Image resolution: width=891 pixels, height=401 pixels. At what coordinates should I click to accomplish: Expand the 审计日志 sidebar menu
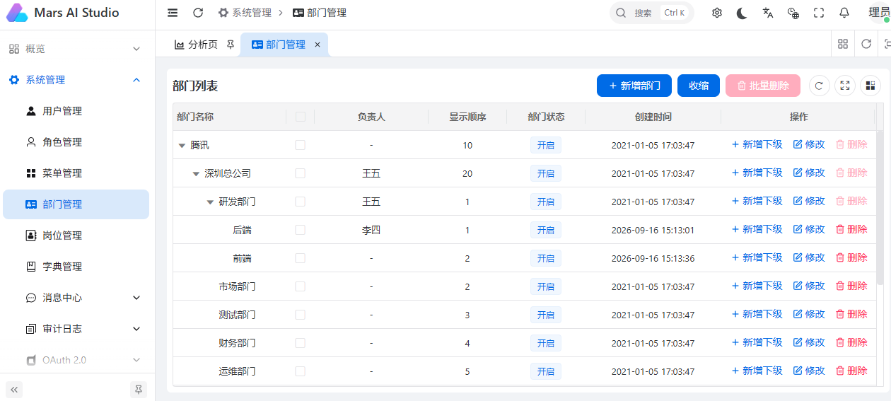coord(76,329)
